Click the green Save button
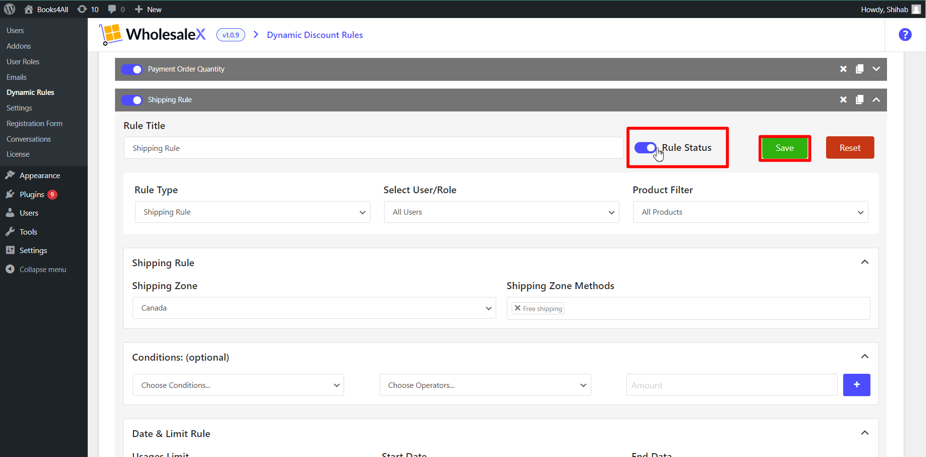Screen dimensions: 926x457 tap(785, 148)
